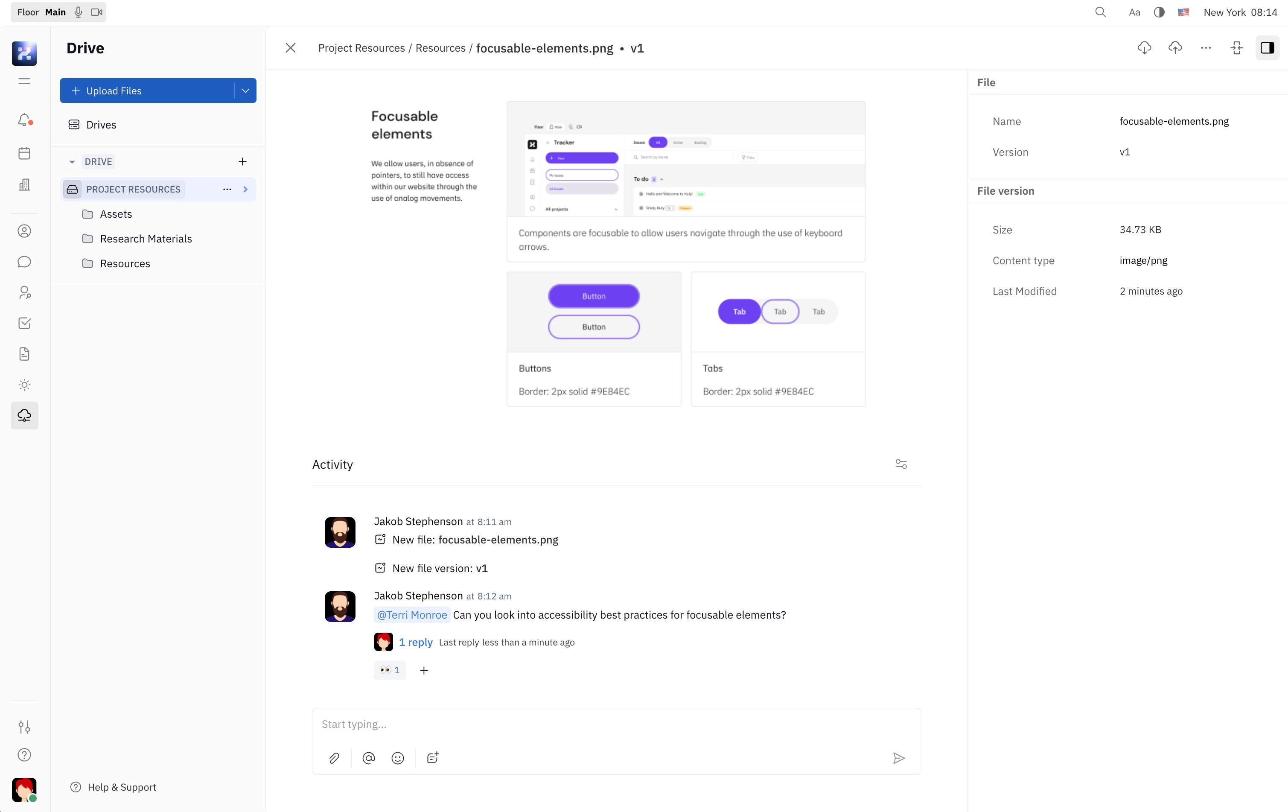The height and width of the screenshot is (812, 1288).
Task: Click the upload version icon
Action: tap(1175, 48)
